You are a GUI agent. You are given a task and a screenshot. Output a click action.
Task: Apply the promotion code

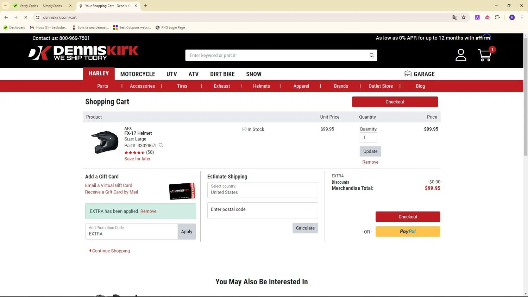point(187,232)
